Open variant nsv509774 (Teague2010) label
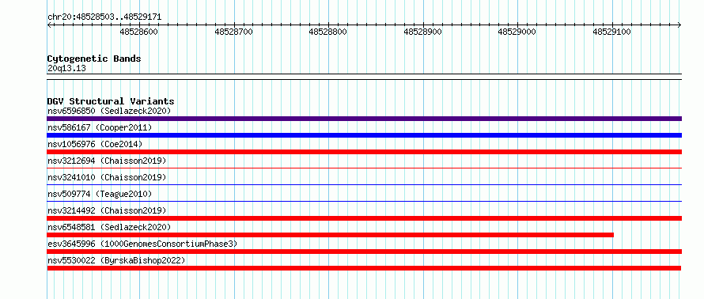Viewport: 704px width, 299px height. click(100, 194)
